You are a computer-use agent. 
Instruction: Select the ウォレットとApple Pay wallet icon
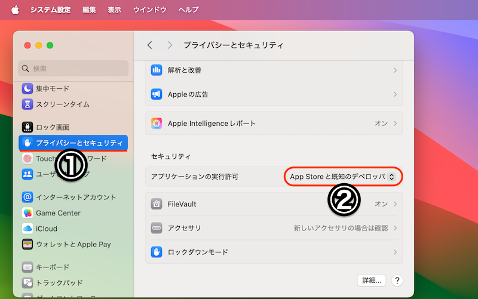click(x=27, y=244)
